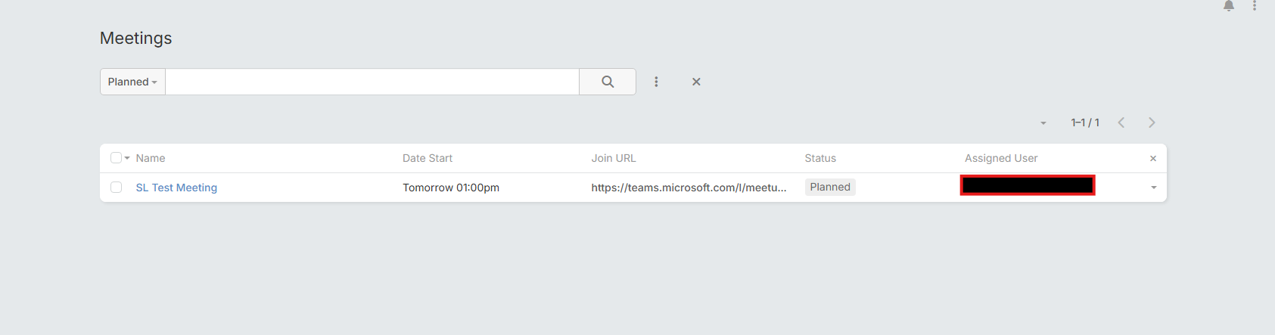Sort by the Name column header
Screen dimensions: 1275x335
click(151, 158)
